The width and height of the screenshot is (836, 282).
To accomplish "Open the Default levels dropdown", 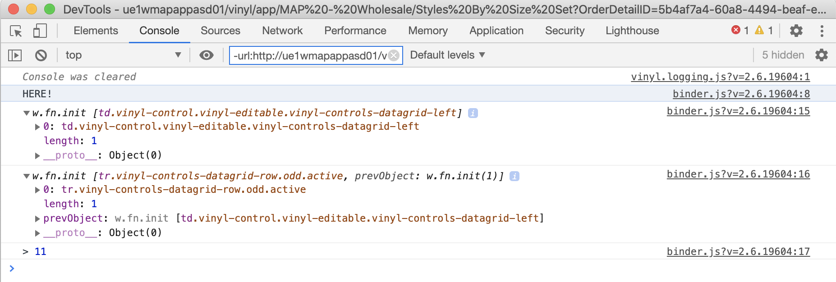I will [x=447, y=55].
